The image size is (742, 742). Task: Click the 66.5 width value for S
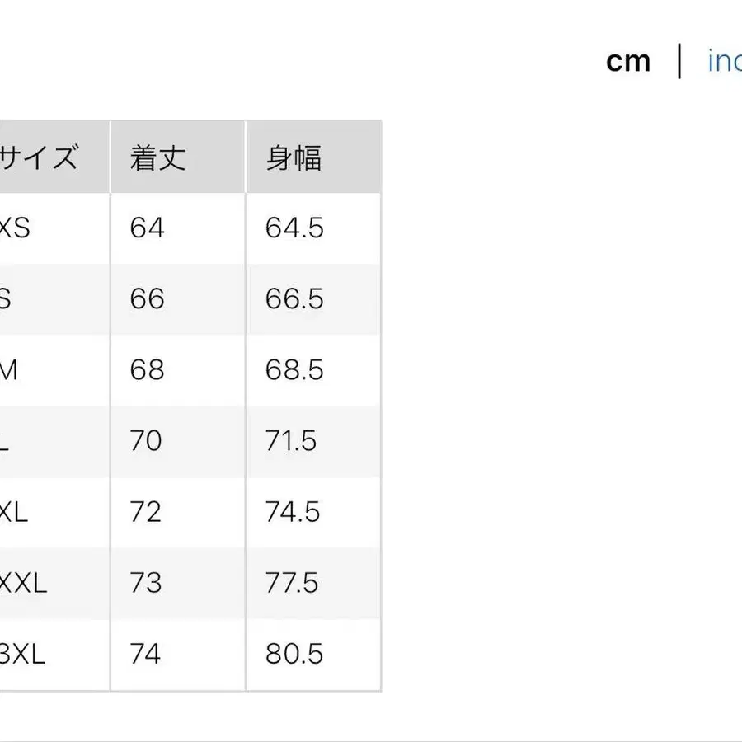pos(293,299)
